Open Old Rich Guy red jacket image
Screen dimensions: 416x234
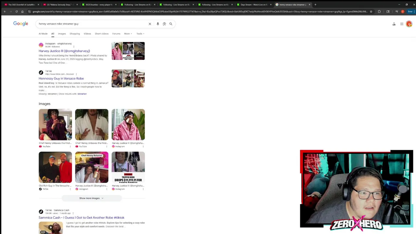[x=55, y=167]
